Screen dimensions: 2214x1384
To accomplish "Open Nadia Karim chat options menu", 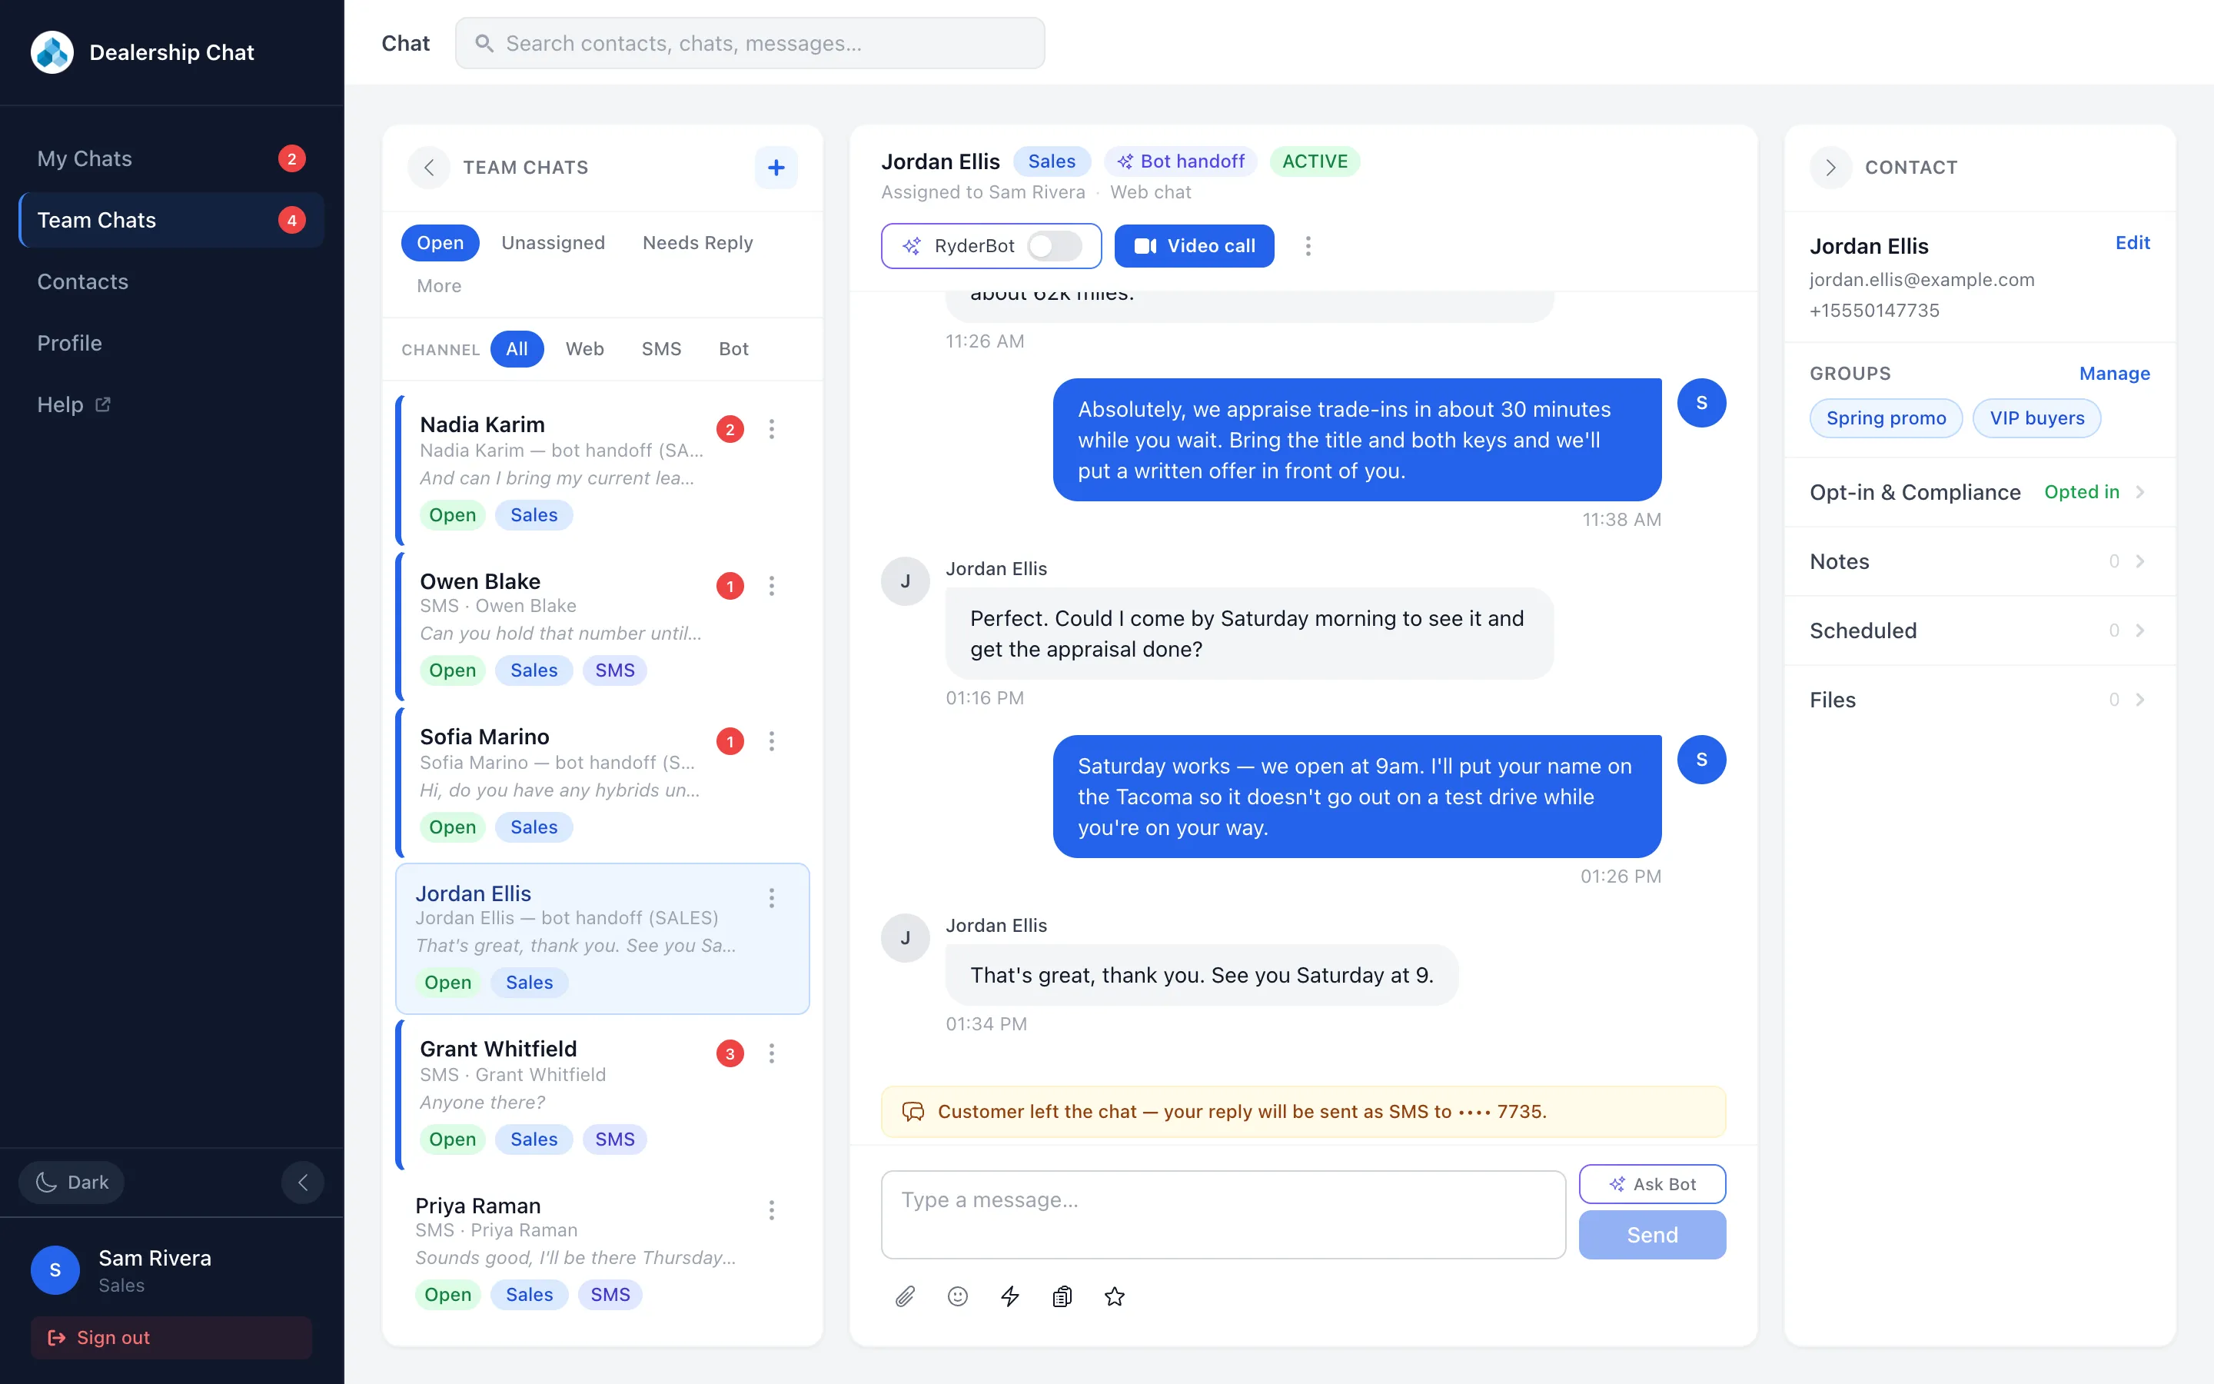I will click(771, 429).
